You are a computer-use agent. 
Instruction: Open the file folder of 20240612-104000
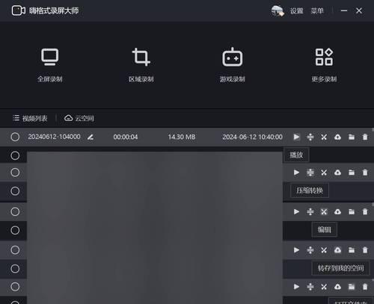(x=352, y=137)
